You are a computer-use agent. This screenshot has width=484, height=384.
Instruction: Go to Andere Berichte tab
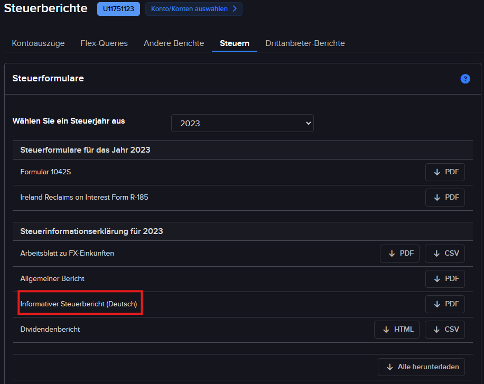pos(174,43)
